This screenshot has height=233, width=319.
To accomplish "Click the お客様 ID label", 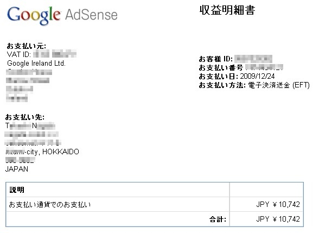I will click(x=216, y=59).
